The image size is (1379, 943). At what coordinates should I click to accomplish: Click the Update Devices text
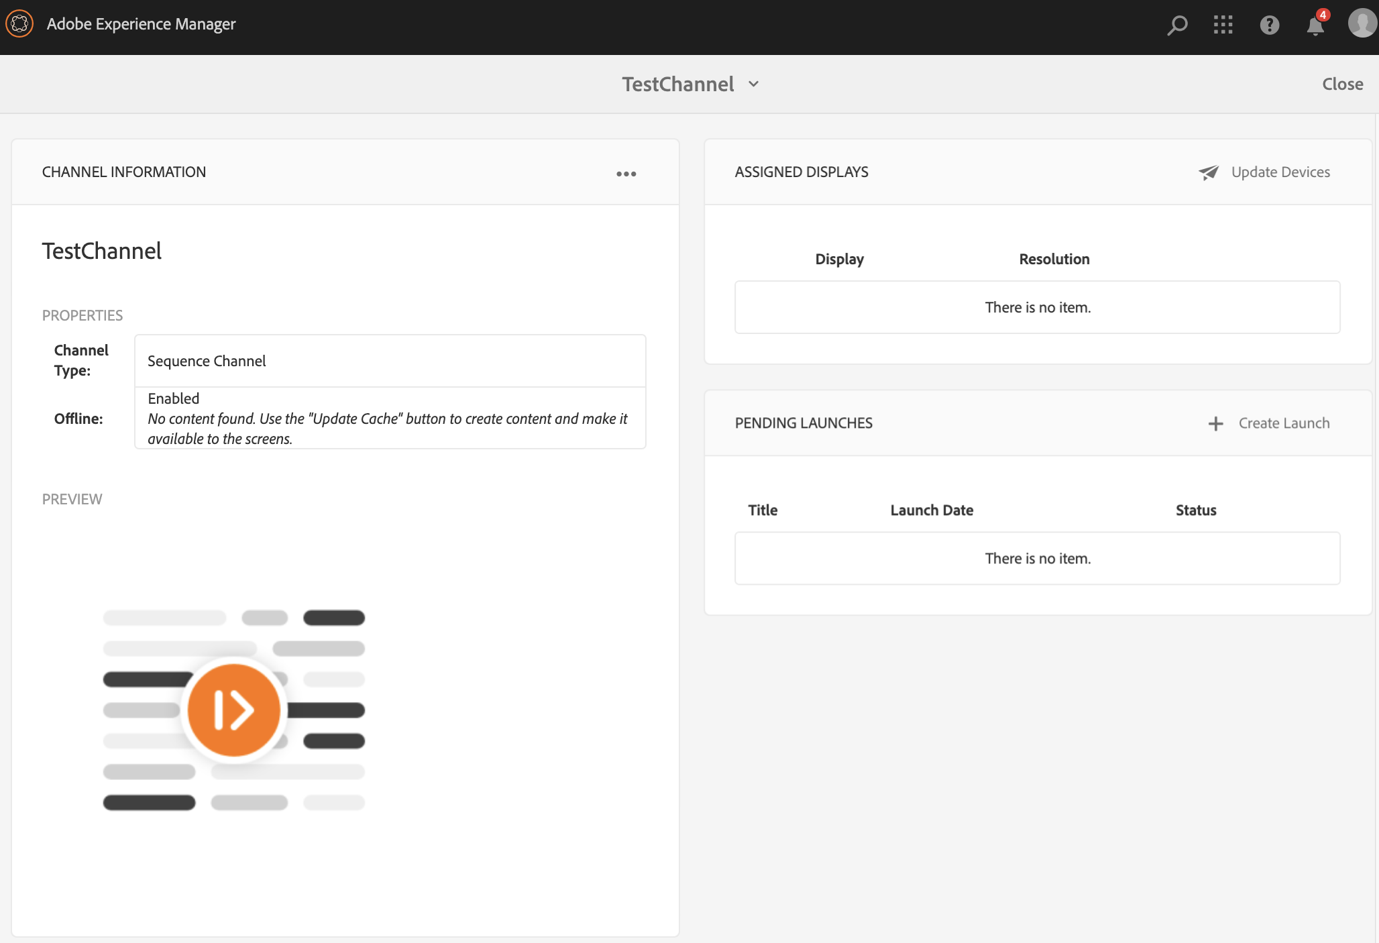[1280, 172]
